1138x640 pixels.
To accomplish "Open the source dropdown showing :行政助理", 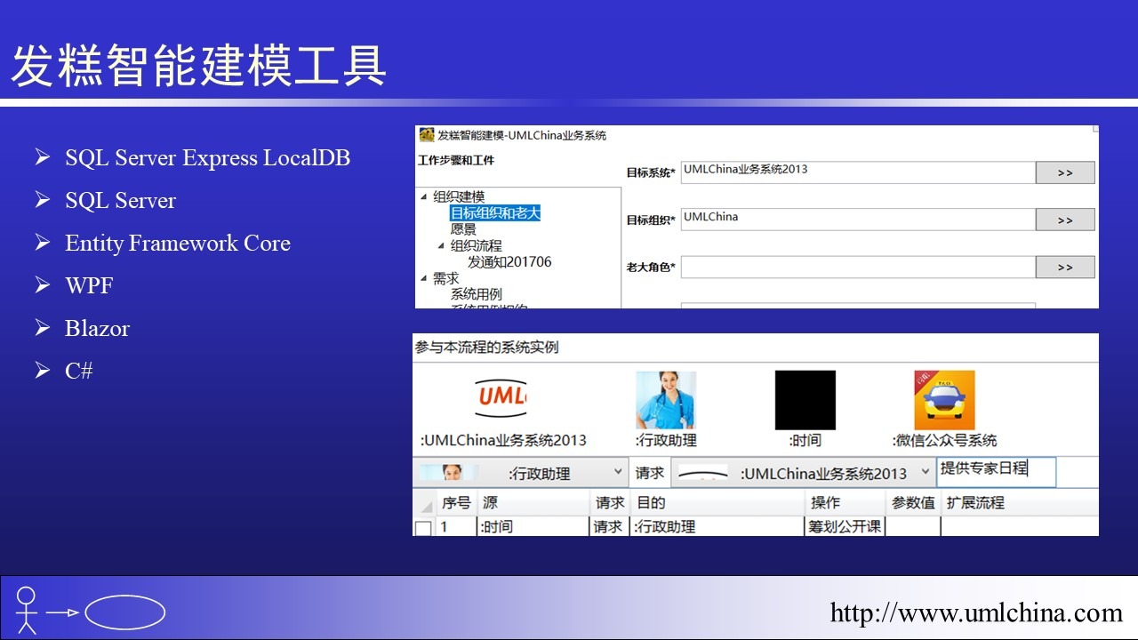I will pos(521,473).
